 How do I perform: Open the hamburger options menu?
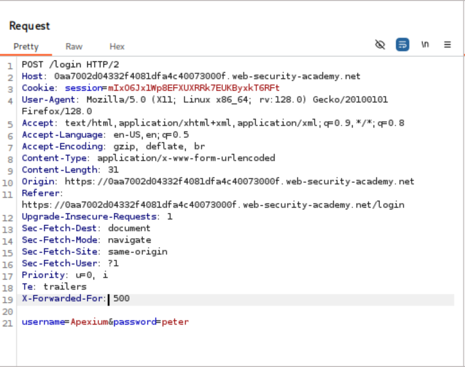pyautogui.click(x=447, y=45)
